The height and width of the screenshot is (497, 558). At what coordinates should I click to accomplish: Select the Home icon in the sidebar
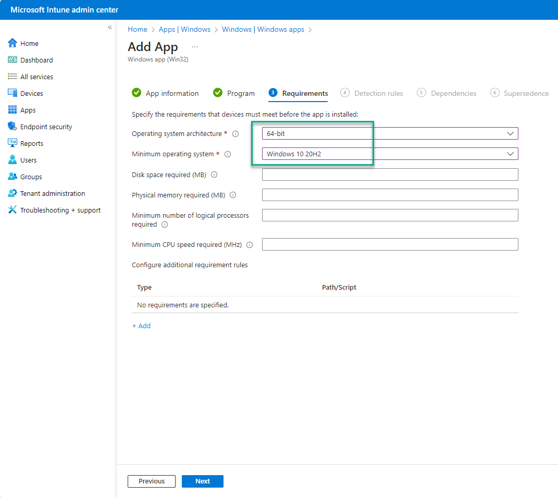(x=14, y=43)
